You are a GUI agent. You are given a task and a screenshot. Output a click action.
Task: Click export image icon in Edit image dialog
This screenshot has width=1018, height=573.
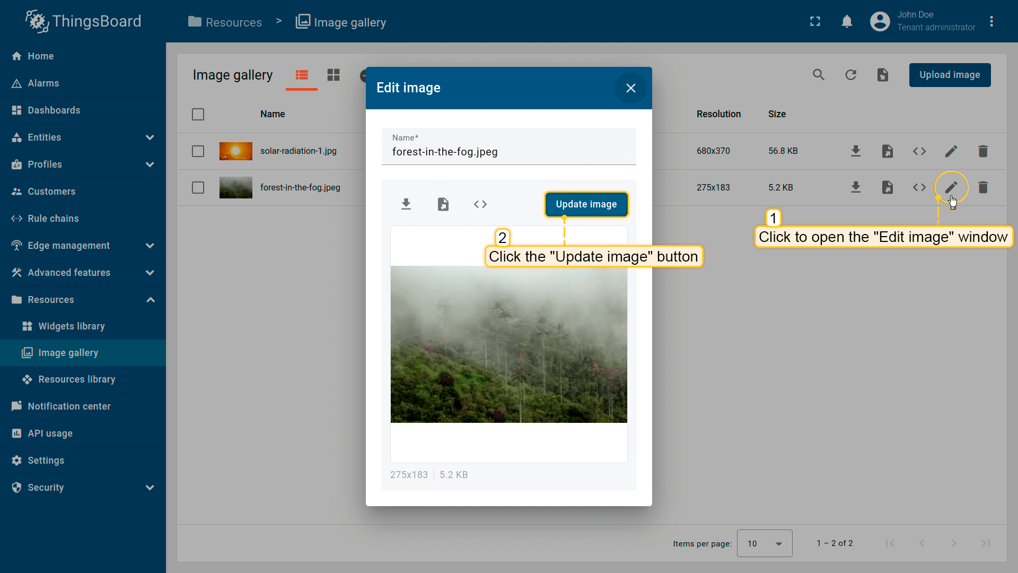pos(443,204)
